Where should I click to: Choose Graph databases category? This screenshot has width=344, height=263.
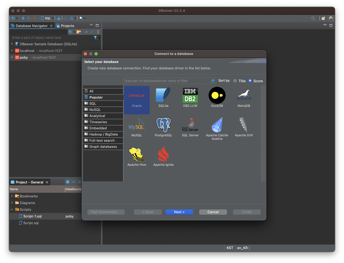(103, 146)
